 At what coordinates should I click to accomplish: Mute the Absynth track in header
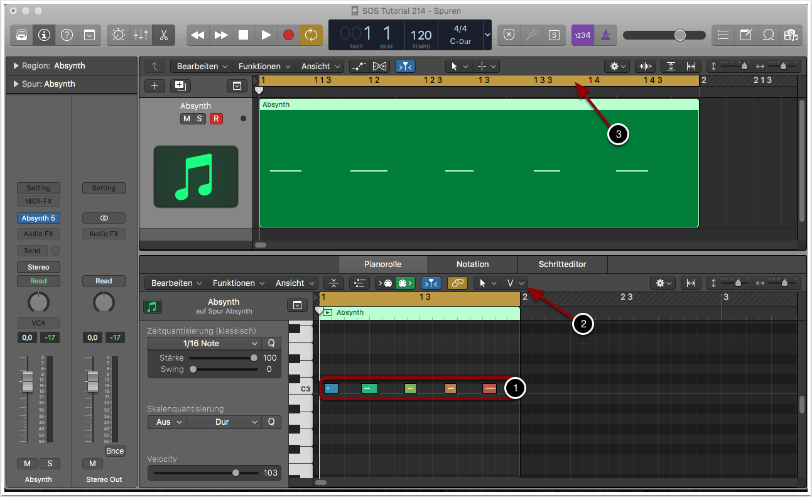pos(187,119)
